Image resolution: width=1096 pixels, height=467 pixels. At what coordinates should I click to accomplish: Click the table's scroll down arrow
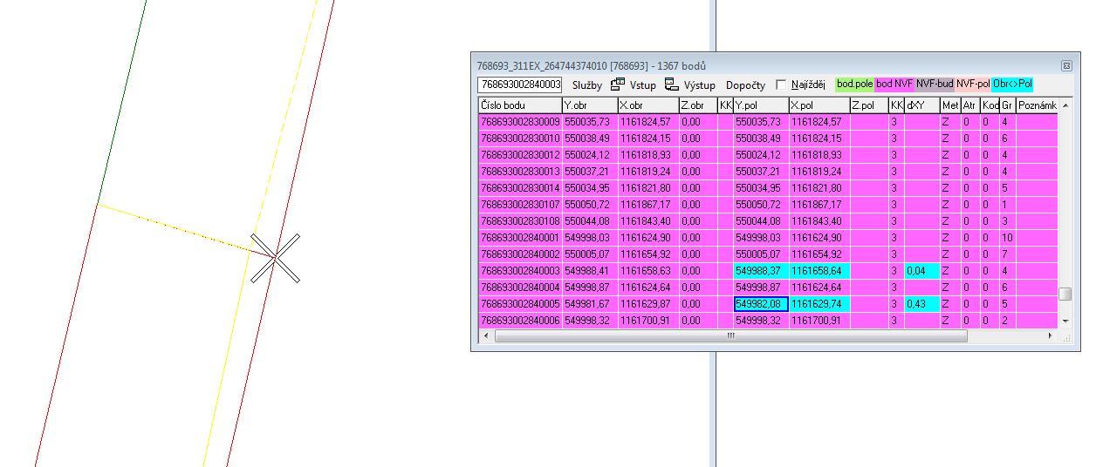coord(1065,321)
